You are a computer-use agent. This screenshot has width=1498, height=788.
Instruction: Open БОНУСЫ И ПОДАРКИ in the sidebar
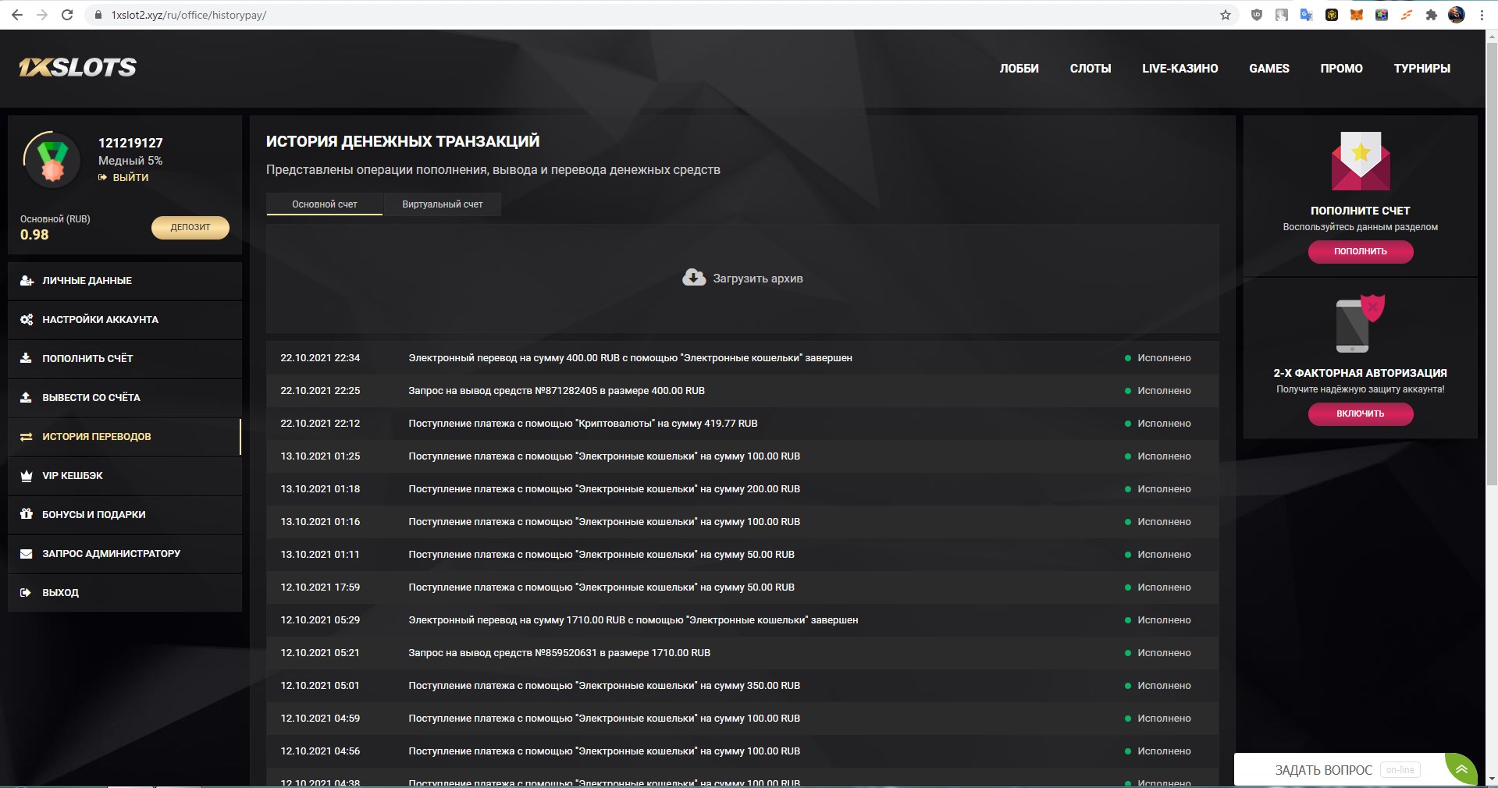[125, 515]
